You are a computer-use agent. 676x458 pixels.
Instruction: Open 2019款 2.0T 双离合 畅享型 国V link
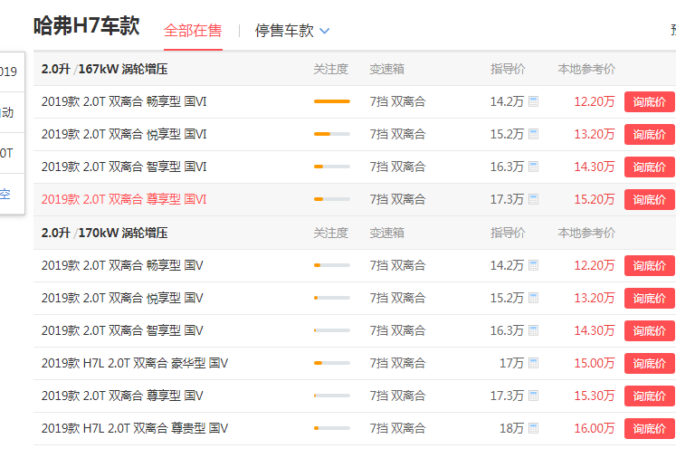click(122, 265)
